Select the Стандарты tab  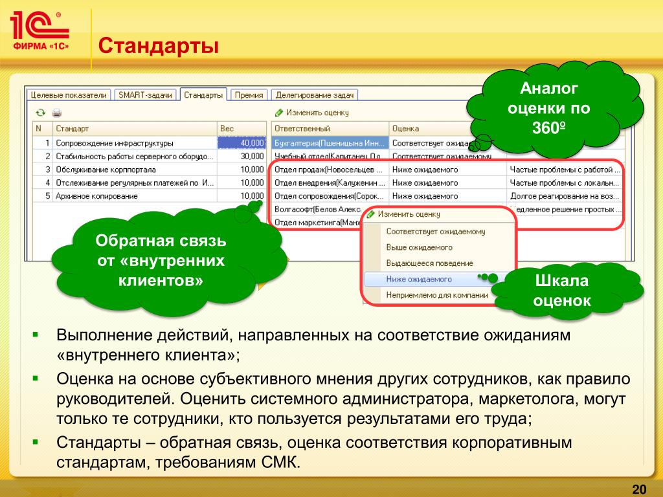[203, 94]
